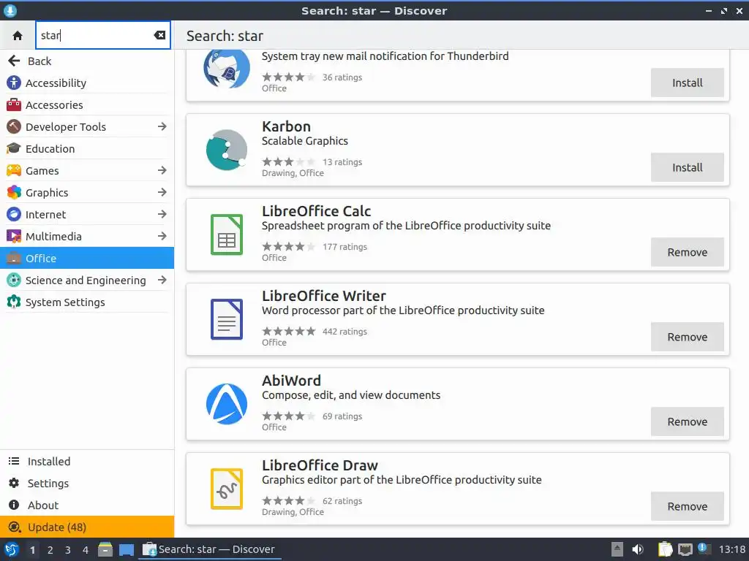749x561 pixels.
Task: Open the System Settings category
Action: coord(87,302)
